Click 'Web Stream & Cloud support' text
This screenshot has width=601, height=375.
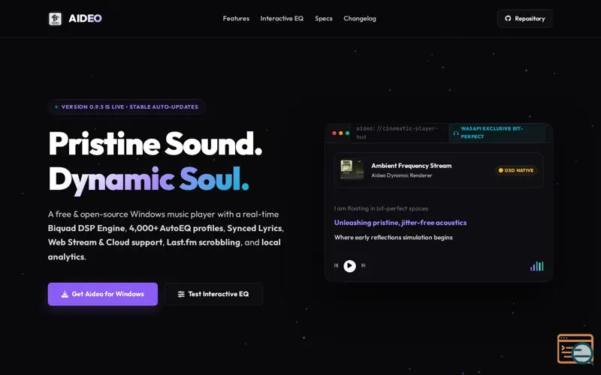pyautogui.click(x=105, y=242)
